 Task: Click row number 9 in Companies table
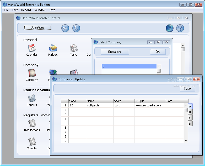coord(65,141)
